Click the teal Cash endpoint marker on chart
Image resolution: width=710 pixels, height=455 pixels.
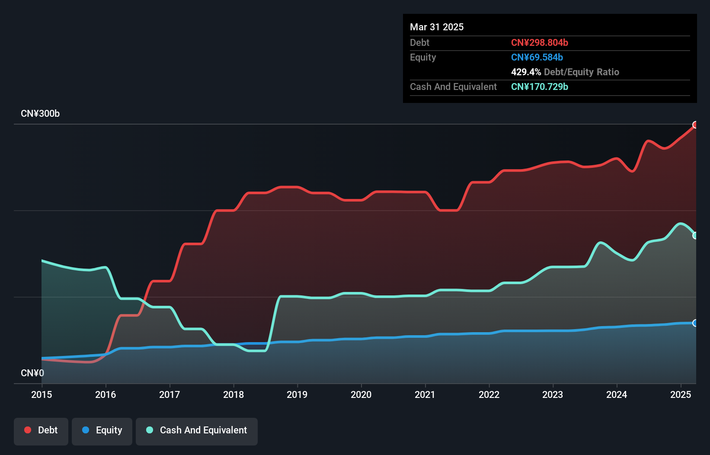click(x=695, y=236)
